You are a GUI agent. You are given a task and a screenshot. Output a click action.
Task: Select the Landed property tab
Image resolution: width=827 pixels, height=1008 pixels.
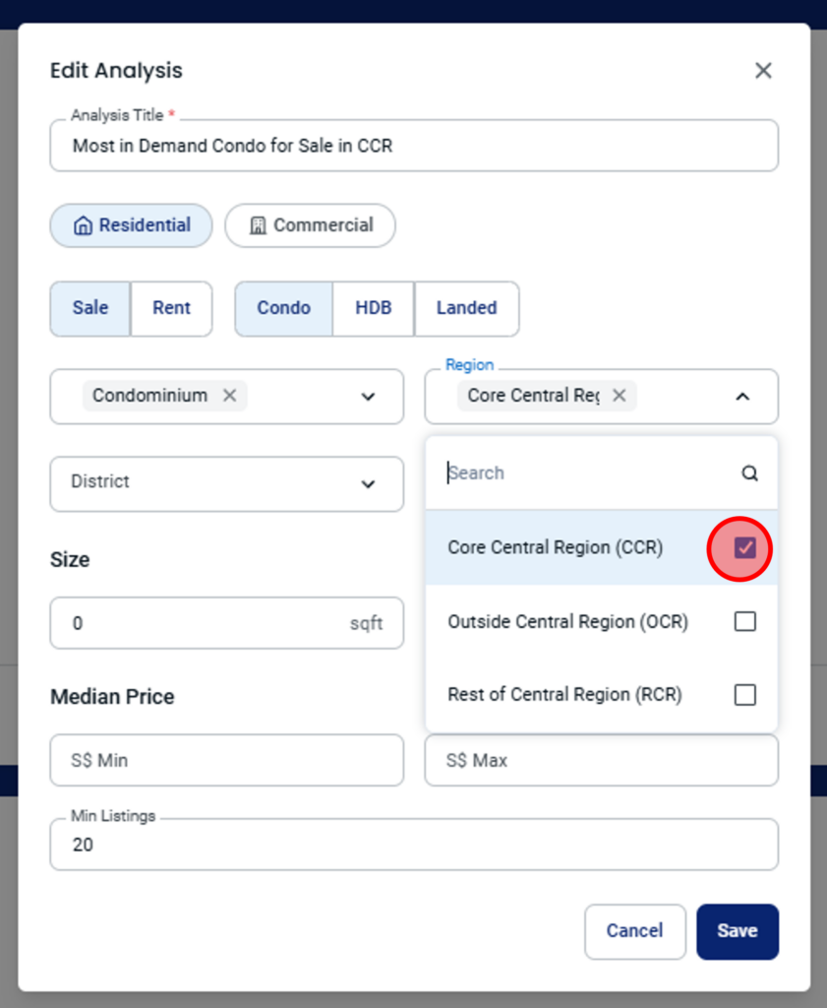[467, 308]
